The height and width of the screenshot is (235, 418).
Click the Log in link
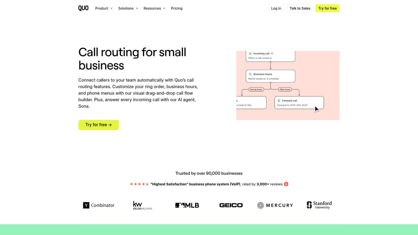tap(276, 8)
